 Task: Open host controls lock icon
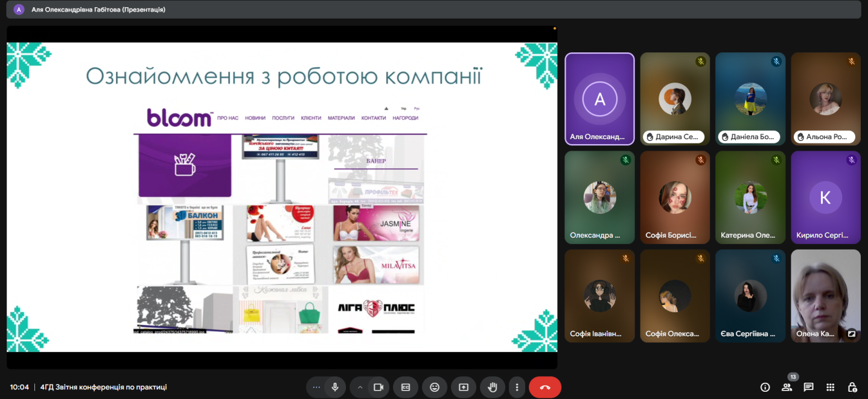[852, 387]
